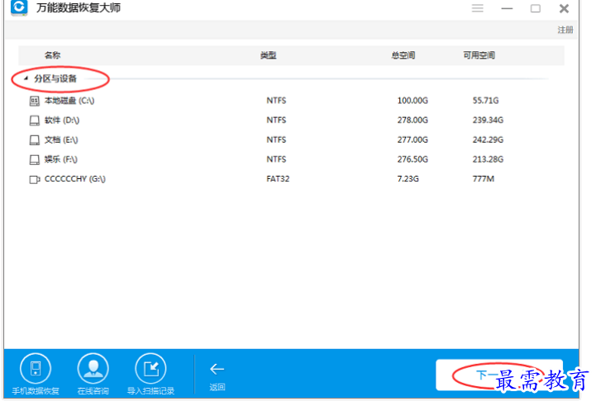Click the 软件 (D:\) row name
The height and width of the screenshot is (406, 596).
click(62, 120)
